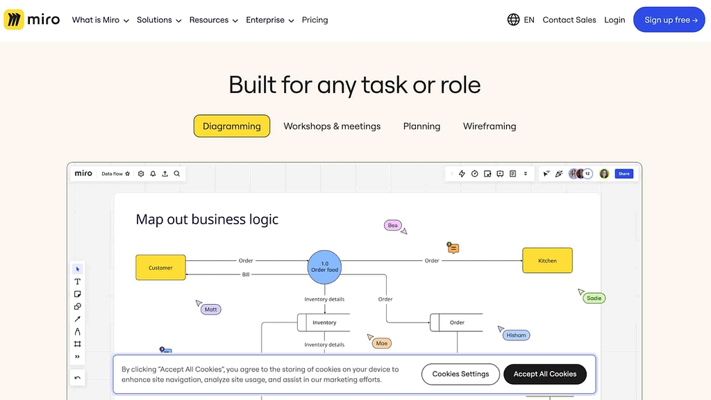The image size is (711, 400).
Task: Click the collaborators avatar group showing 12
Action: pos(581,174)
